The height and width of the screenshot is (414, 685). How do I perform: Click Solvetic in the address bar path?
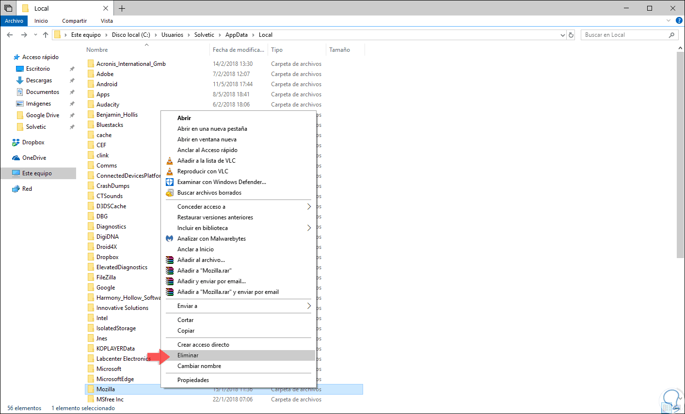tap(204, 35)
